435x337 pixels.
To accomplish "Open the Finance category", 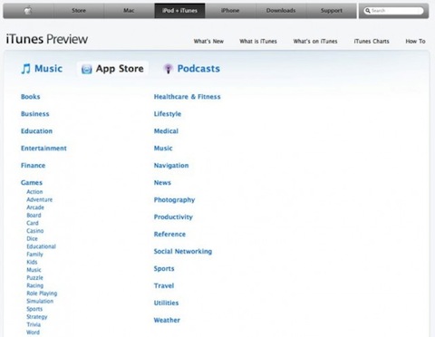I will tap(33, 166).
